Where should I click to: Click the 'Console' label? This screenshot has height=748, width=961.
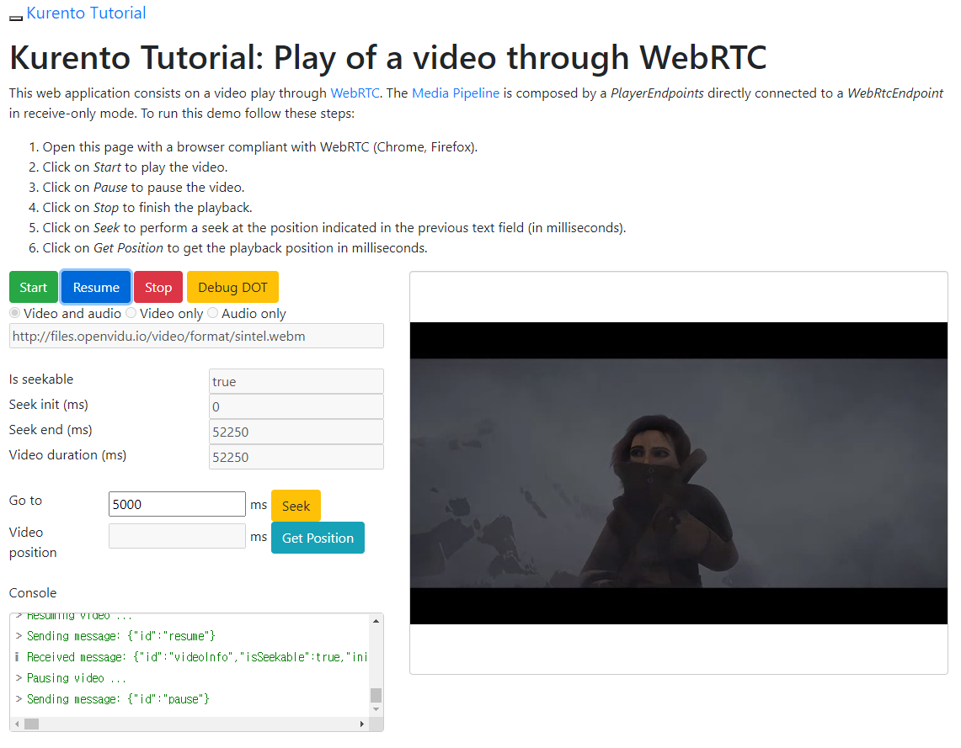(33, 592)
